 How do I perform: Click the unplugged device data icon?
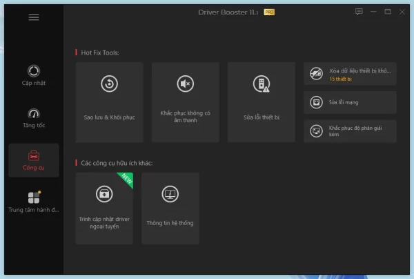coord(316,73)
